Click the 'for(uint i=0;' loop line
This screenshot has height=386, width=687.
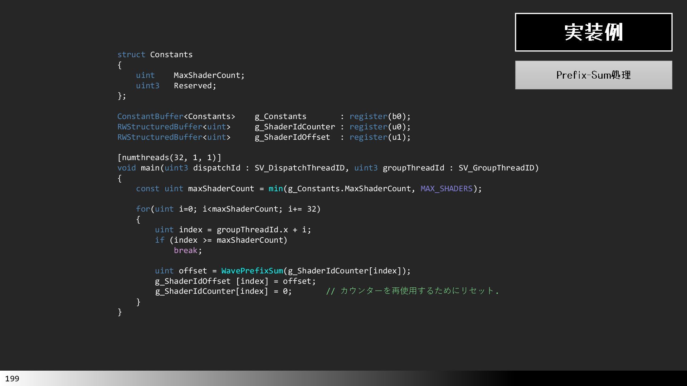[228, 209]
